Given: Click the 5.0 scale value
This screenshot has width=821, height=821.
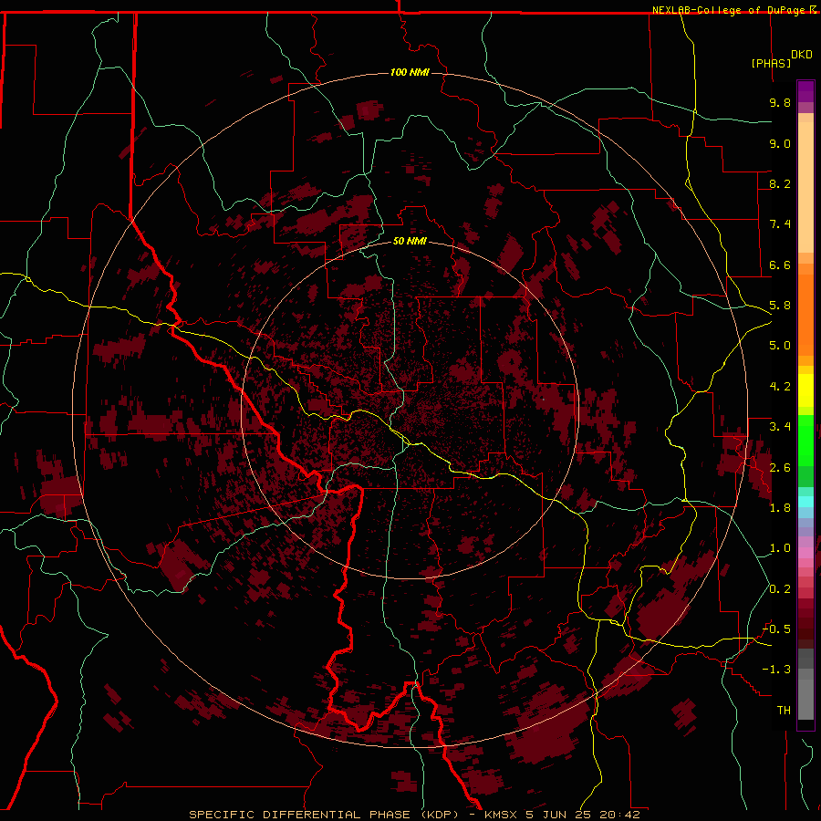Looking at the screenshot, I should (780, 346).
